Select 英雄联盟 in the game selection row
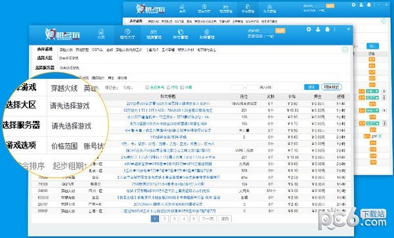Viewport: 394px width, 238px height. click(x=82, y=50)
